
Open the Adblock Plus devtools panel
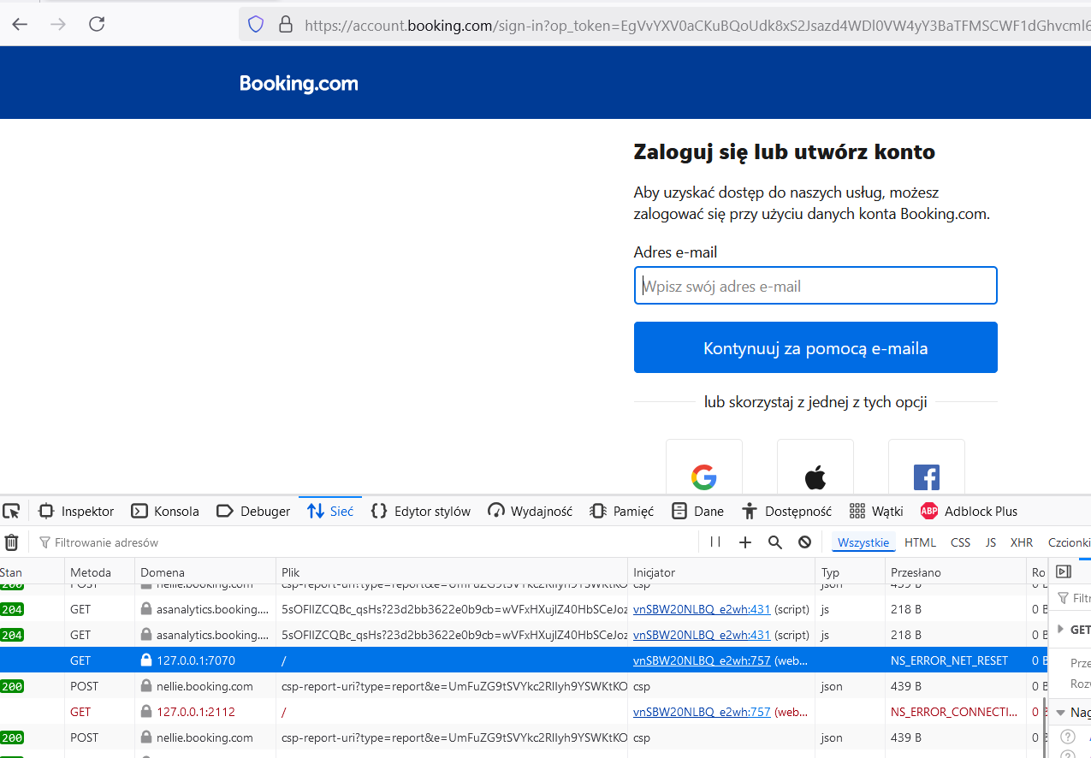click(969, 512)
